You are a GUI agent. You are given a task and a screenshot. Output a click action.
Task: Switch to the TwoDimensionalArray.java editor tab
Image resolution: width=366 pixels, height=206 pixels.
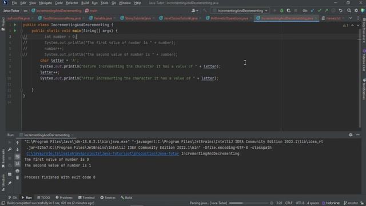[x=62, y=18]
